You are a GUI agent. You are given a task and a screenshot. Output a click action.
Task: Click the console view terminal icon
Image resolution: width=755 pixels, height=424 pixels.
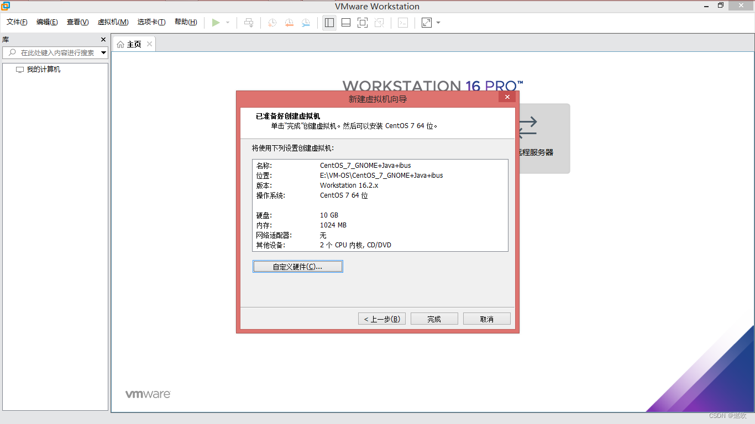coord(403,23)
